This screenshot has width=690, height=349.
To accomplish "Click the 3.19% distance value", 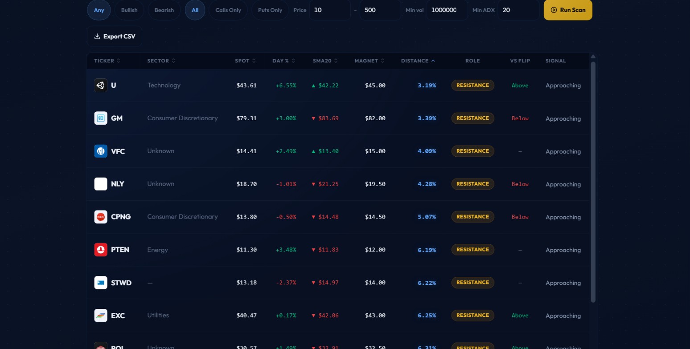I will (427, 85).
